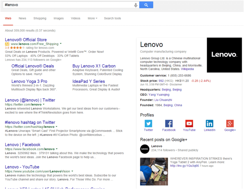Click 'Lenovo has 234,113 followers on Google+'
Image resolution: width=244 pixels, height=189 pixels.
point(33,60)
